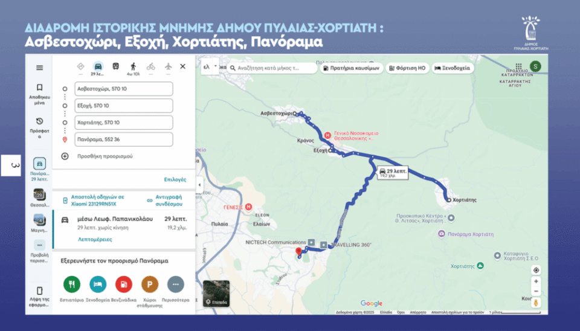Click the show my location button

(536, 270)
